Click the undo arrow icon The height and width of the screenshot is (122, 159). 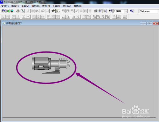click(43, 11)
